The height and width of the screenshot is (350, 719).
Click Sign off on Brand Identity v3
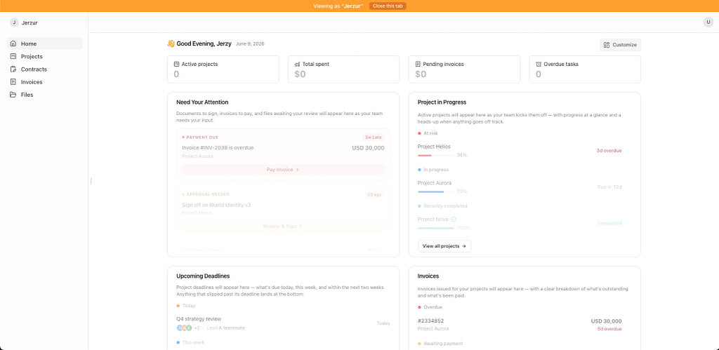216,205
